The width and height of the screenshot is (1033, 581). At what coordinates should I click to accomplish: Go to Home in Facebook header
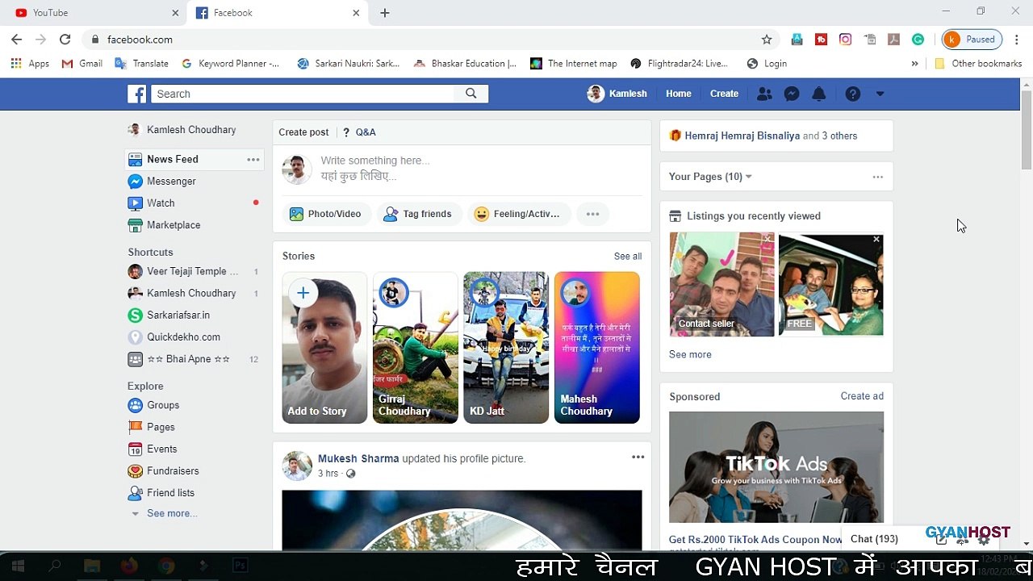tap(679, 94)
